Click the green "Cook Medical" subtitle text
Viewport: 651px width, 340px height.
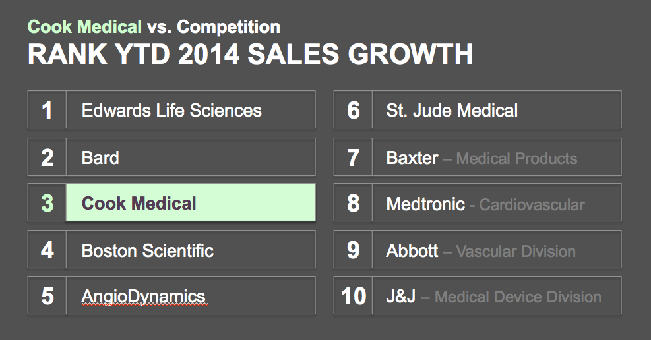pos(84,27)
